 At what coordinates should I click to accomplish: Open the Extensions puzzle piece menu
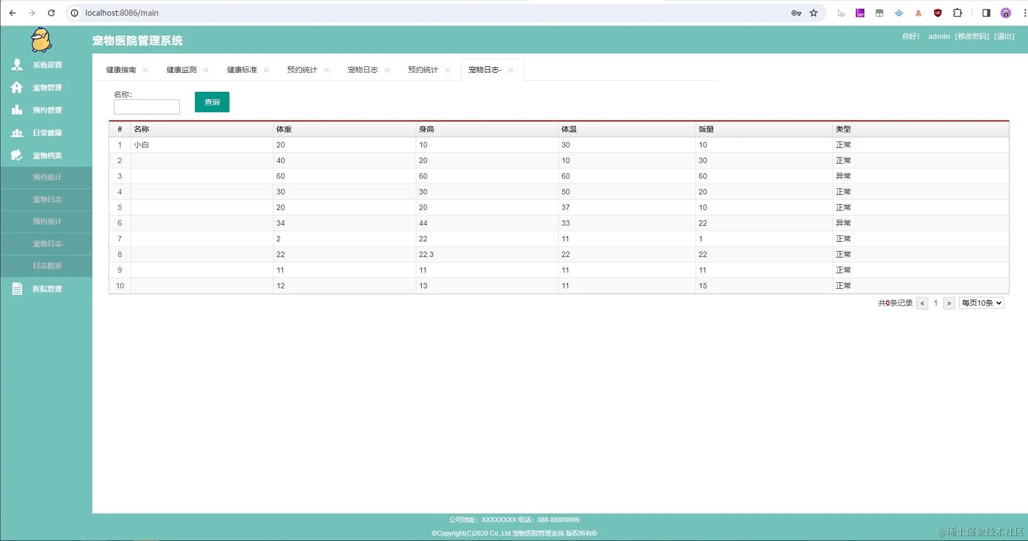(x=957, y=13)
